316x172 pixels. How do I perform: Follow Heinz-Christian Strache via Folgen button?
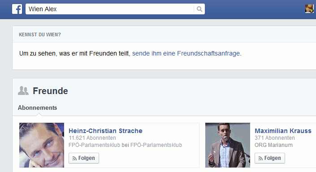pyautogui.click(x=84, y=158)
